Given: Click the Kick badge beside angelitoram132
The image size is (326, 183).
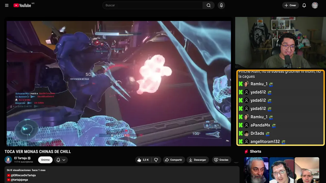Looking at the screenshot, I should 241,142.
